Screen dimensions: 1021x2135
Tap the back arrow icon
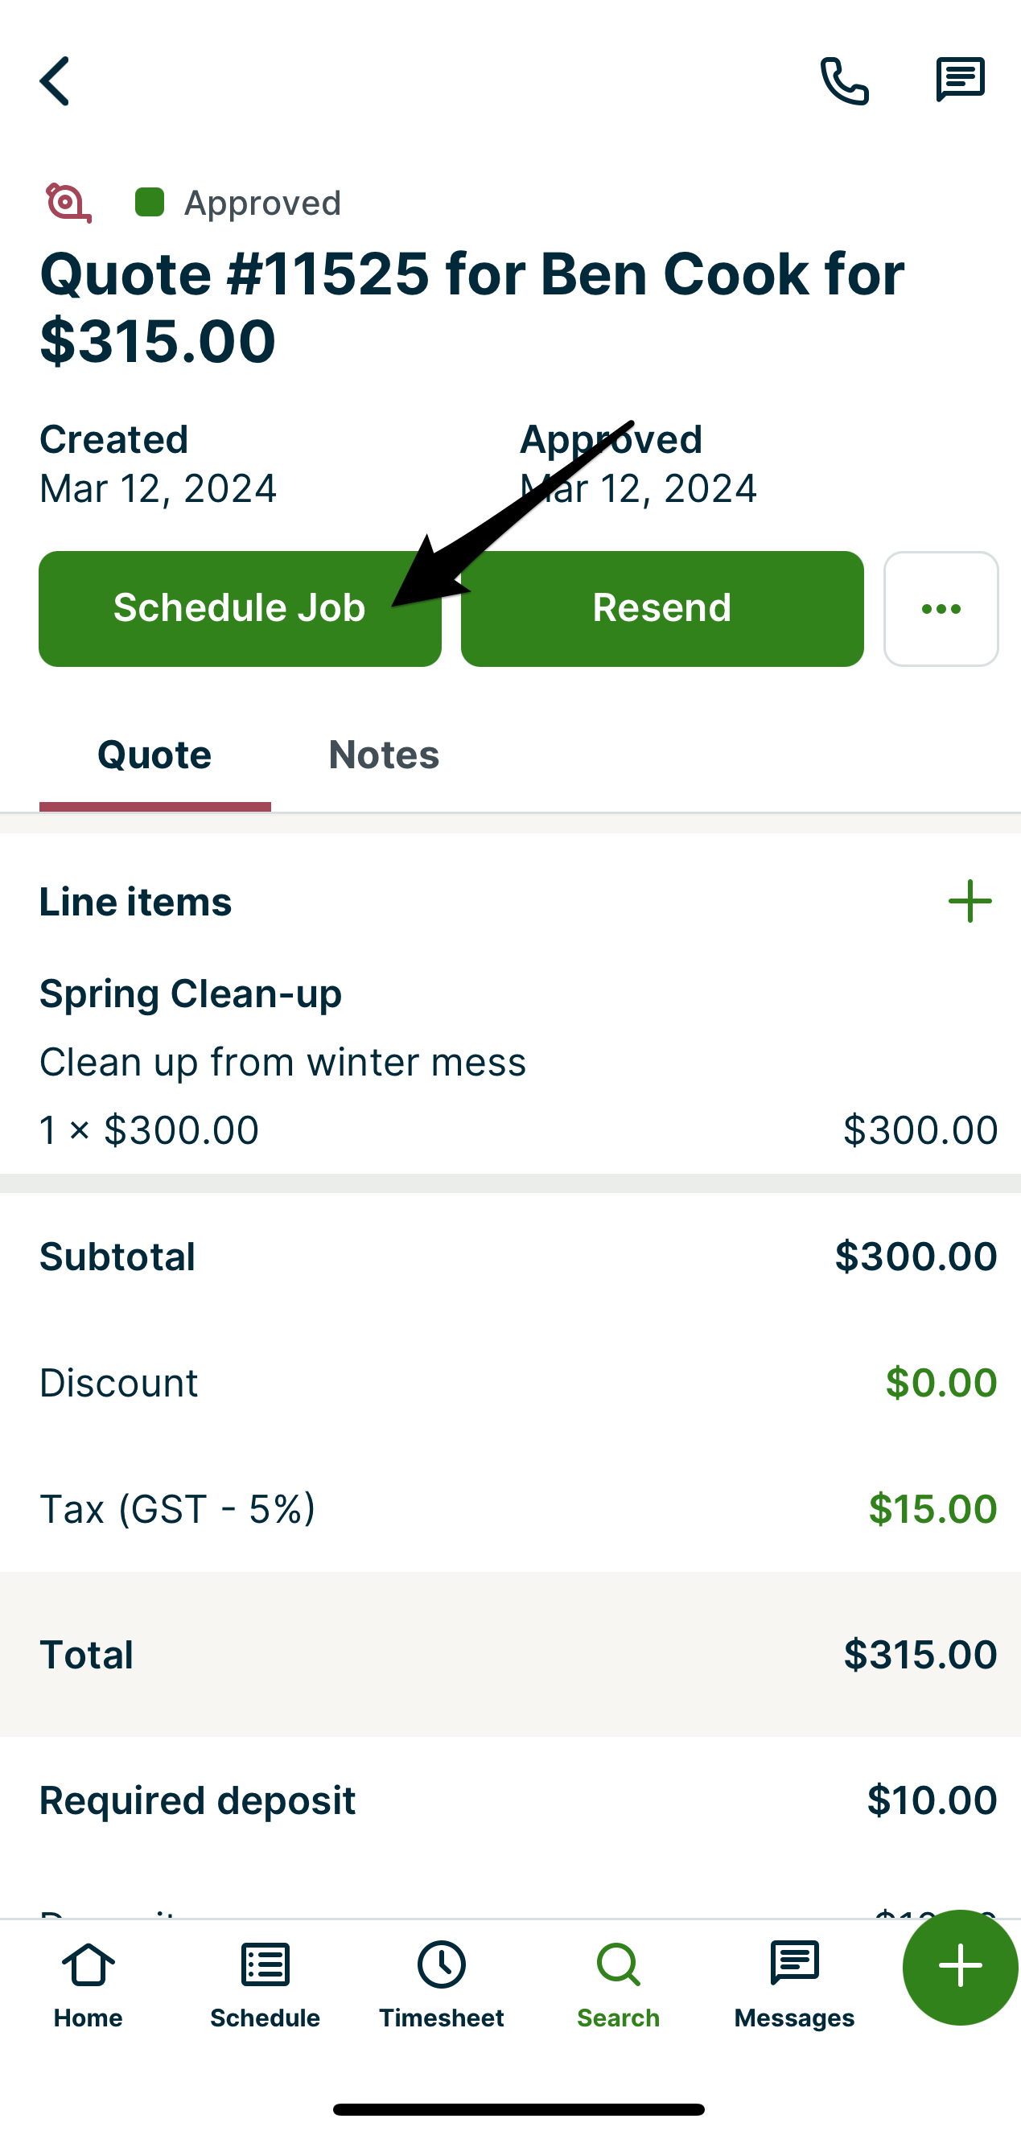click(55, 81)
